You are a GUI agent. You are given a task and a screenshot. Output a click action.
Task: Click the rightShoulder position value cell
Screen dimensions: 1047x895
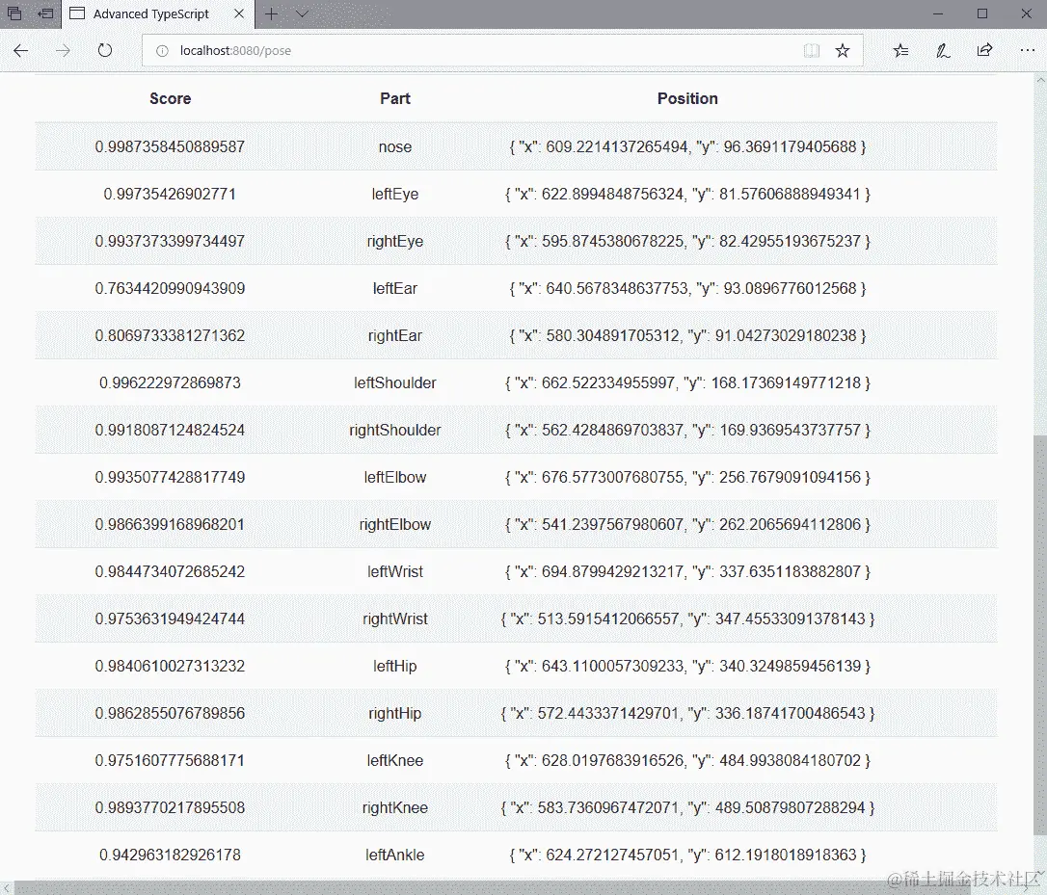coord(687,431)
